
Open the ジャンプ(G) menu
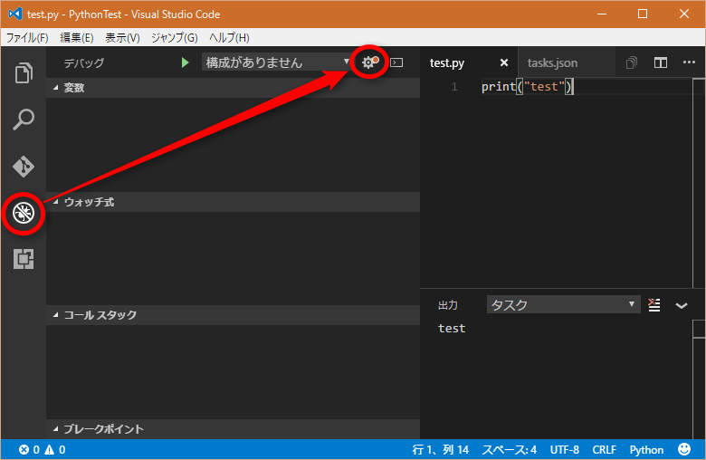pyautogui.click(x=175, y=37)
